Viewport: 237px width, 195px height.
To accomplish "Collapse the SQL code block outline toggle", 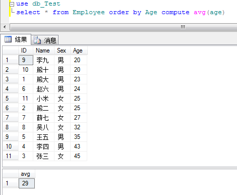I will (12, 4).
